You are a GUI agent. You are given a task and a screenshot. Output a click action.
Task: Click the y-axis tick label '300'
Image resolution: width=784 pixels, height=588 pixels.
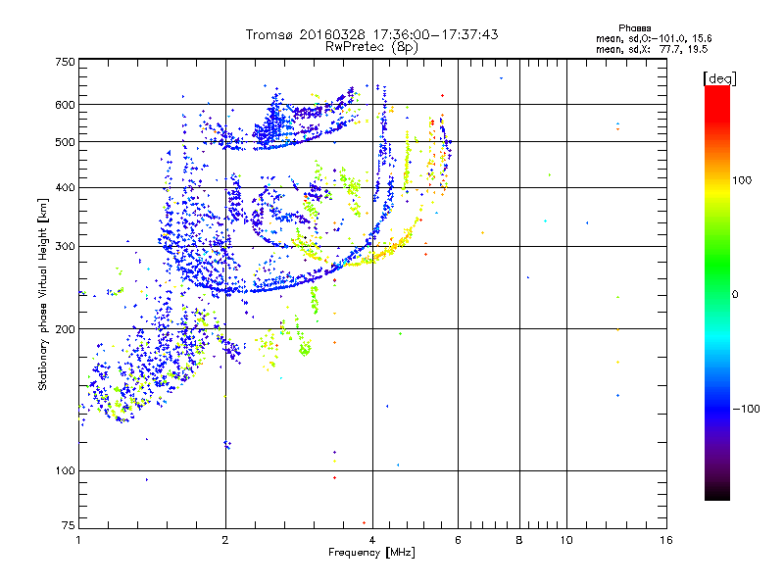click(x=66, y=246)
